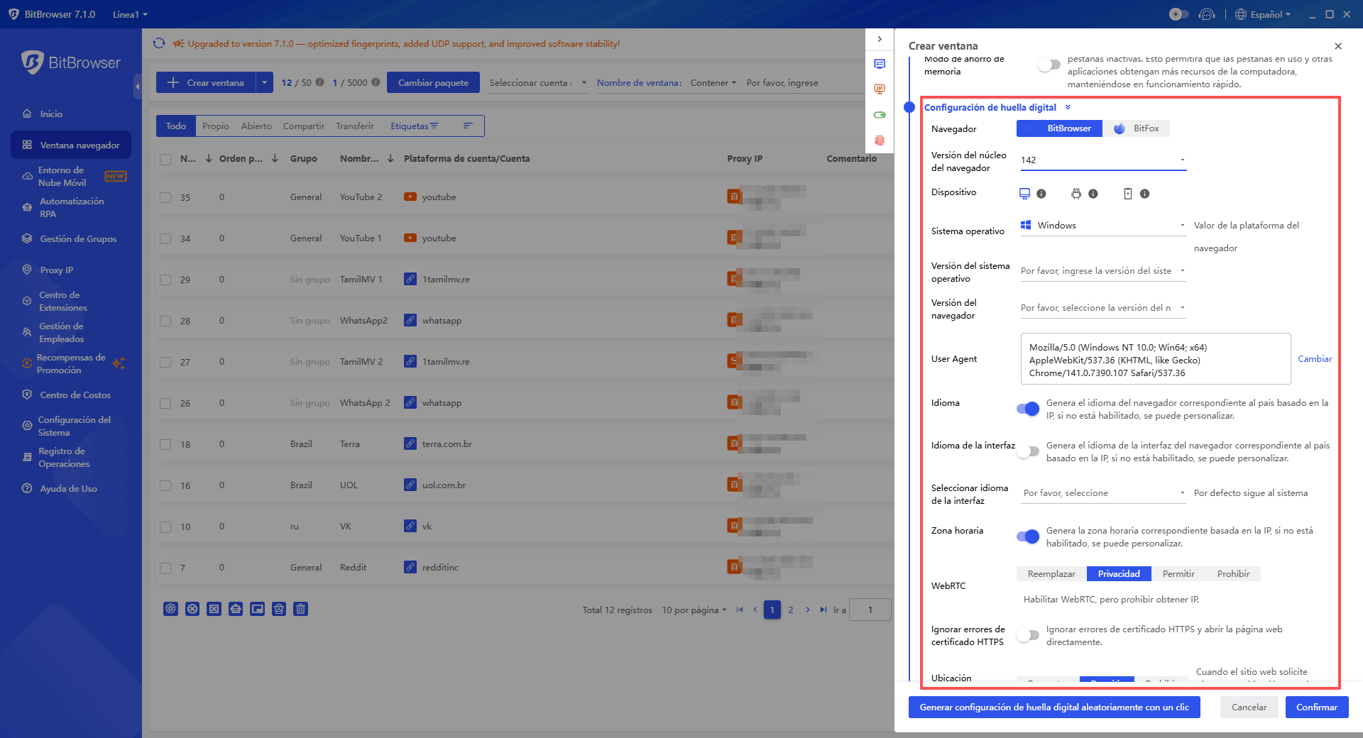Toggle the Idioma auto-generate switch

tap(1028, 409)
